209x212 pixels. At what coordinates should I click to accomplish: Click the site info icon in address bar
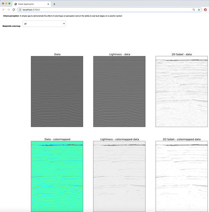coord(20,10)
